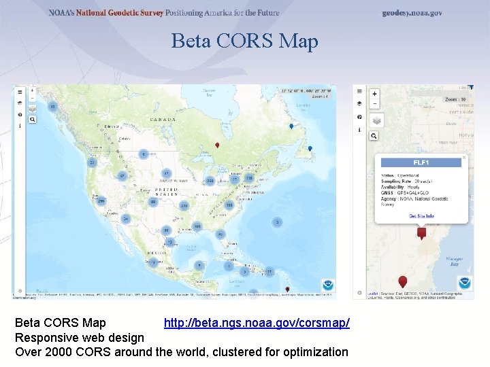Click the FLF1 station header bar
The height and width of the screenshot is (367, 490).
tap(421, 162)
